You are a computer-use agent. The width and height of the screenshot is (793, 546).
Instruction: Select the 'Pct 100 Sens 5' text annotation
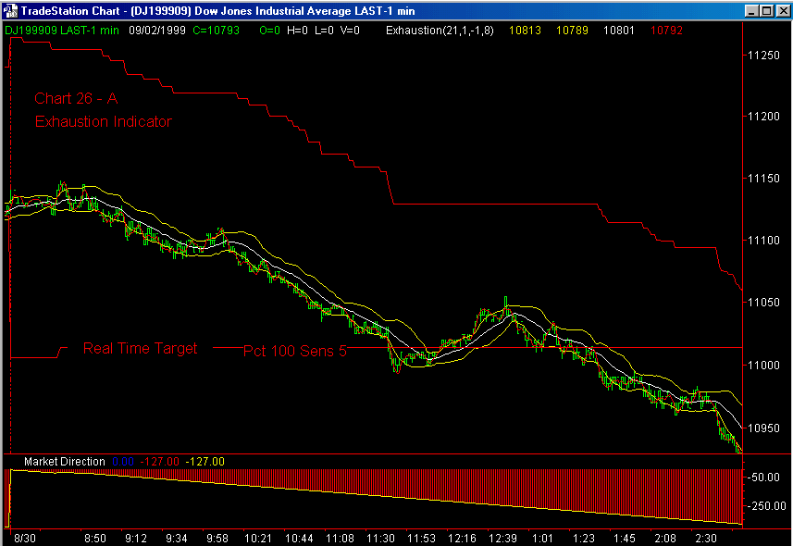295,351
